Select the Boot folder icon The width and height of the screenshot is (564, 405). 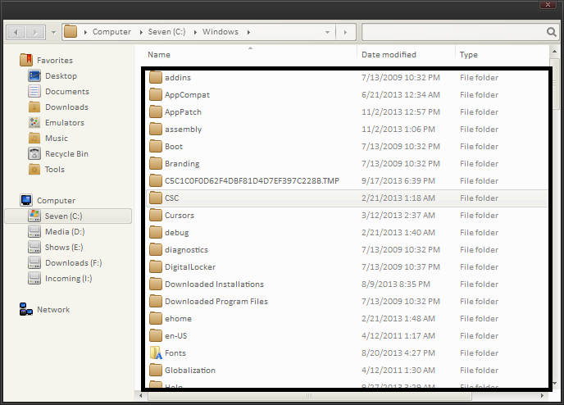coord(156,147)
